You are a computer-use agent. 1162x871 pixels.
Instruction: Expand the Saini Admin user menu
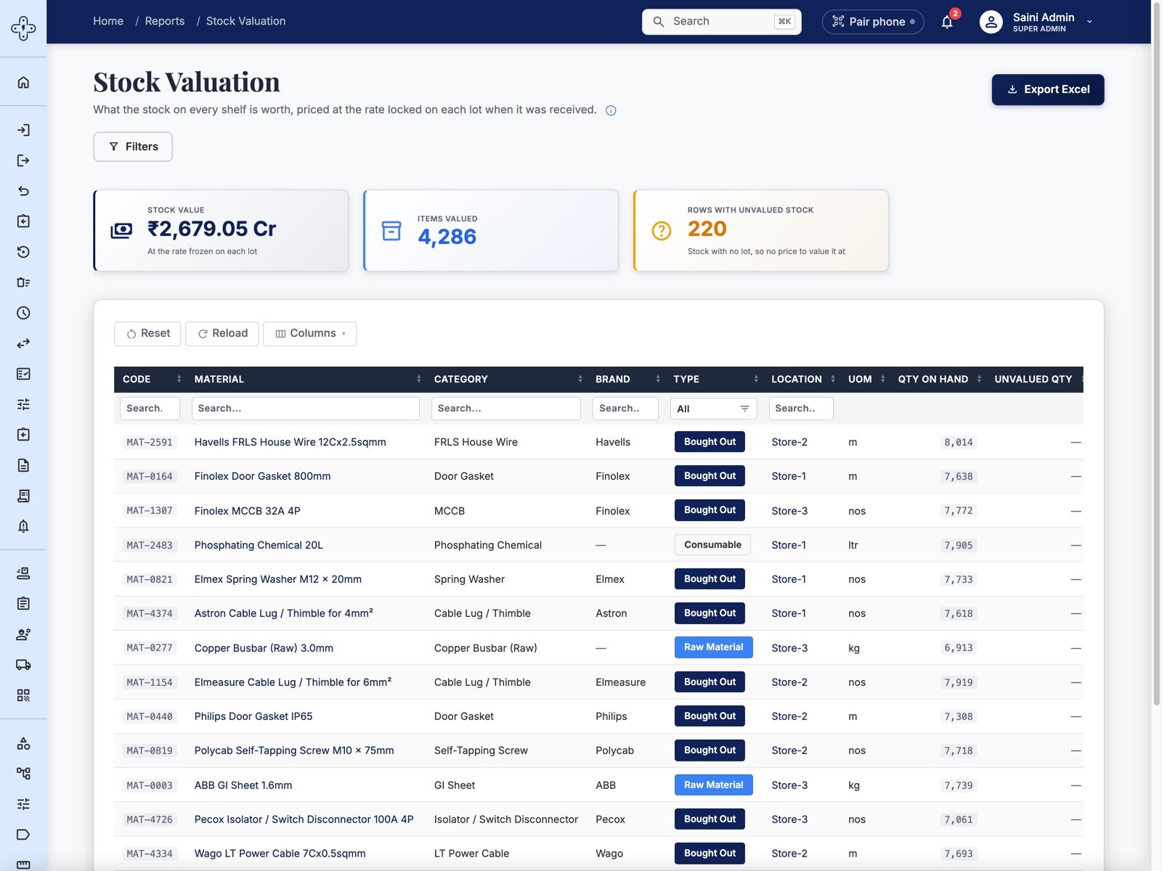pyautogui.click(x=1036, y=22)
